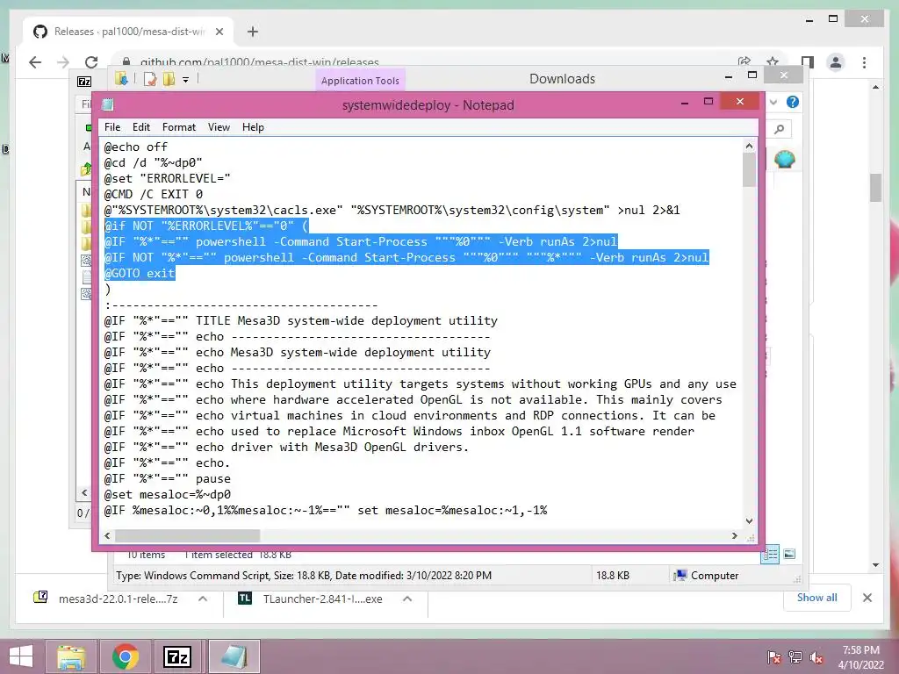
Task: Open the Chrome profile avatar
Action: coord(836,62)
